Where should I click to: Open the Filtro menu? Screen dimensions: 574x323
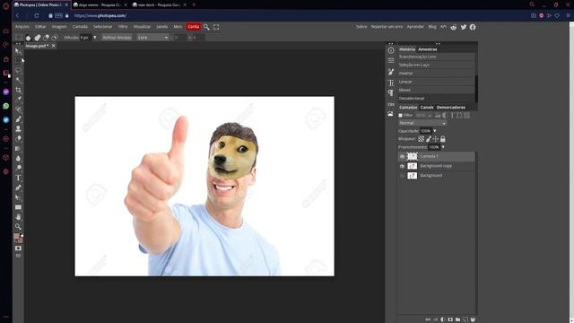(x=123, y=27)
